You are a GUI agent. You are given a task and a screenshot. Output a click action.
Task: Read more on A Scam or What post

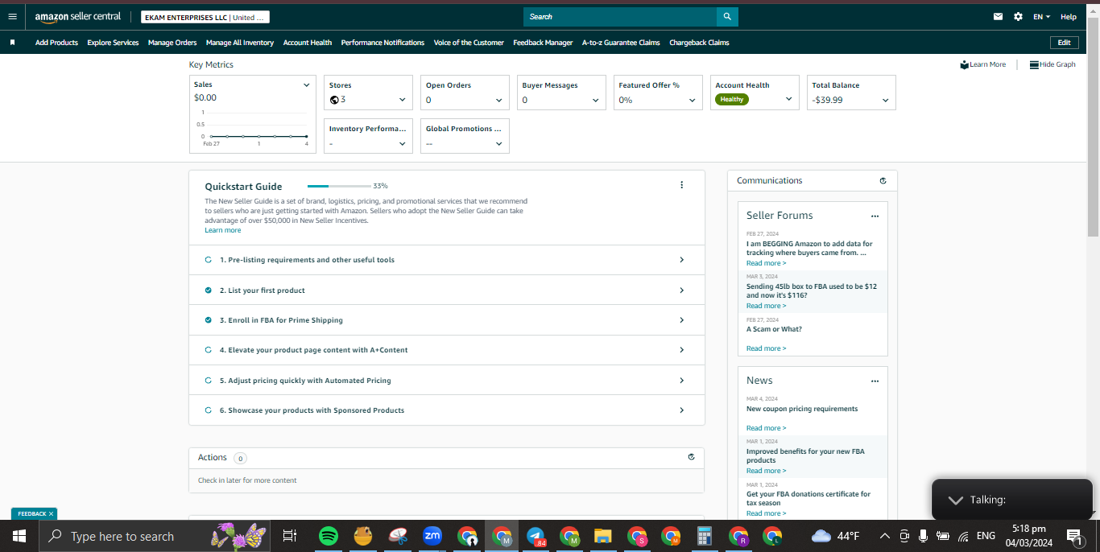[766, 348]
